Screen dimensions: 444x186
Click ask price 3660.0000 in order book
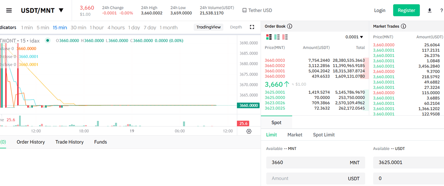275,76
